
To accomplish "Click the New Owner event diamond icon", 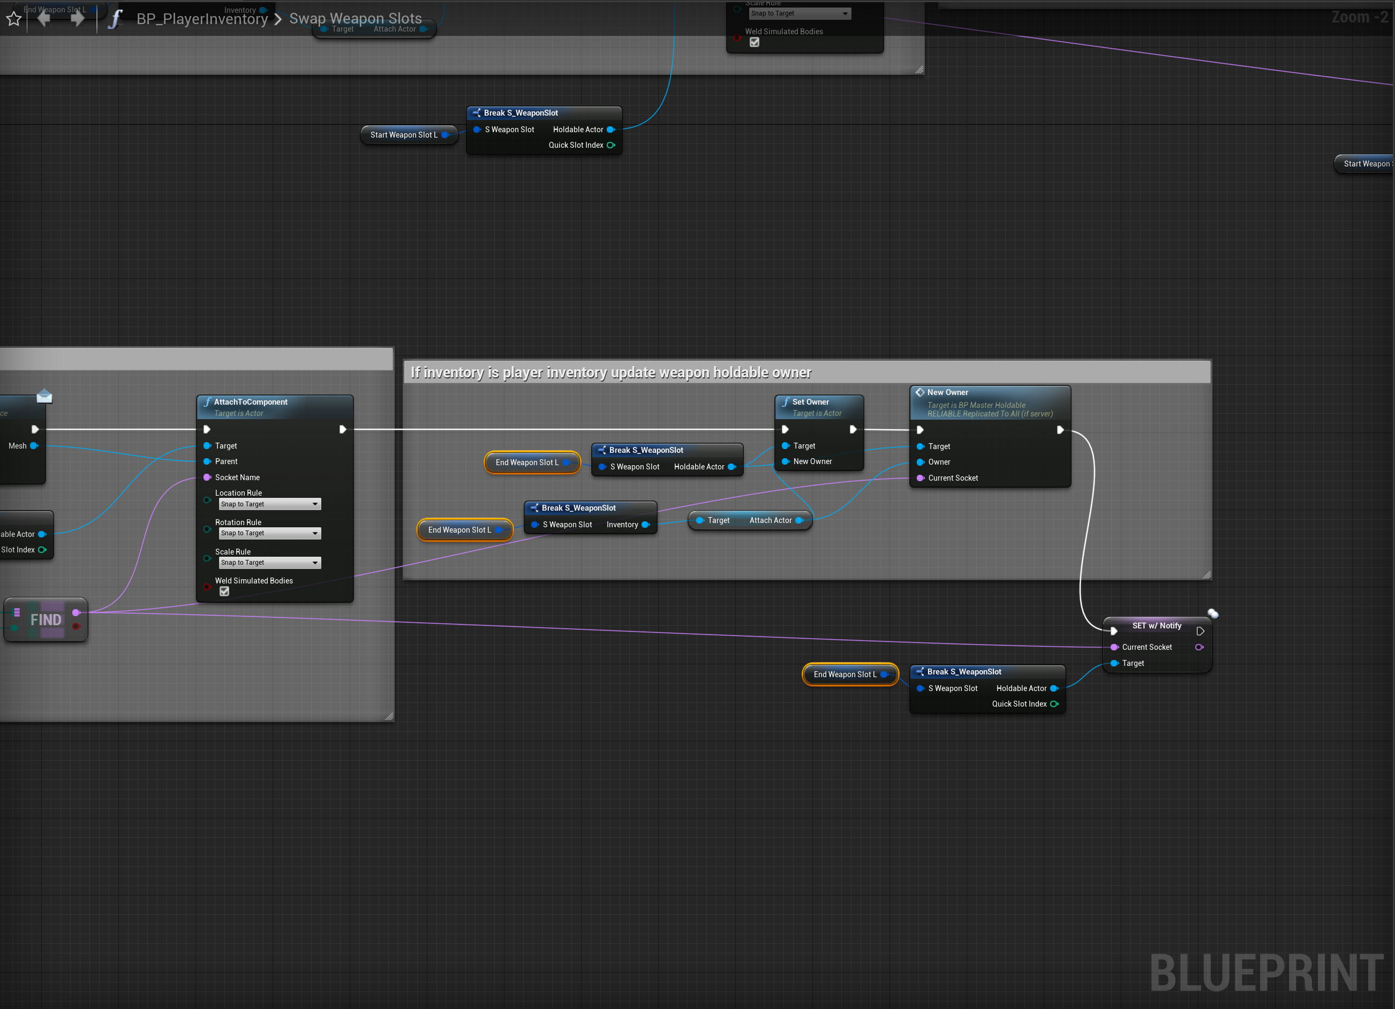I will [919, 392].
